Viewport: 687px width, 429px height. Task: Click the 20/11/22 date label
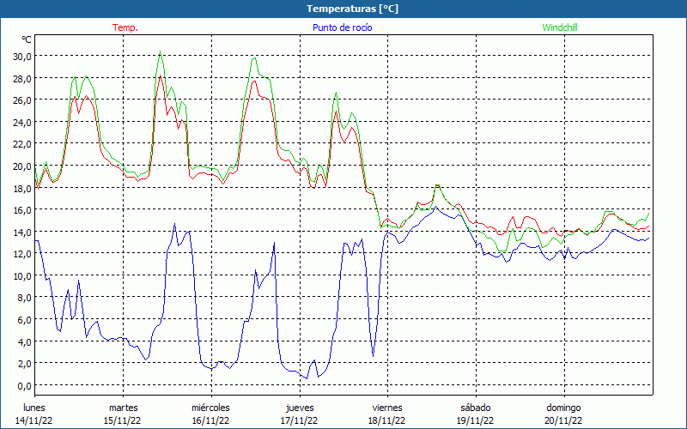(x=564, y=420)
